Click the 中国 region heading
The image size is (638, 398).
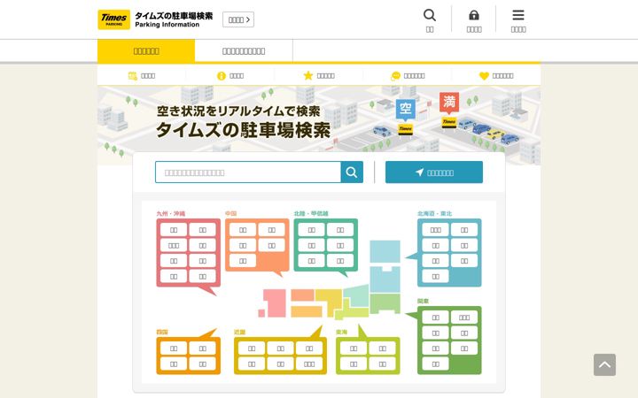[x=230, y=214]
